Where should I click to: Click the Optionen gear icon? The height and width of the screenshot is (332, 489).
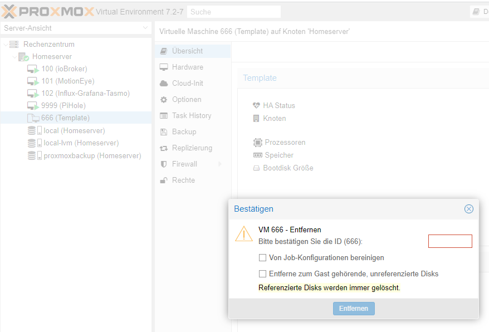click(x=163, y=100)
